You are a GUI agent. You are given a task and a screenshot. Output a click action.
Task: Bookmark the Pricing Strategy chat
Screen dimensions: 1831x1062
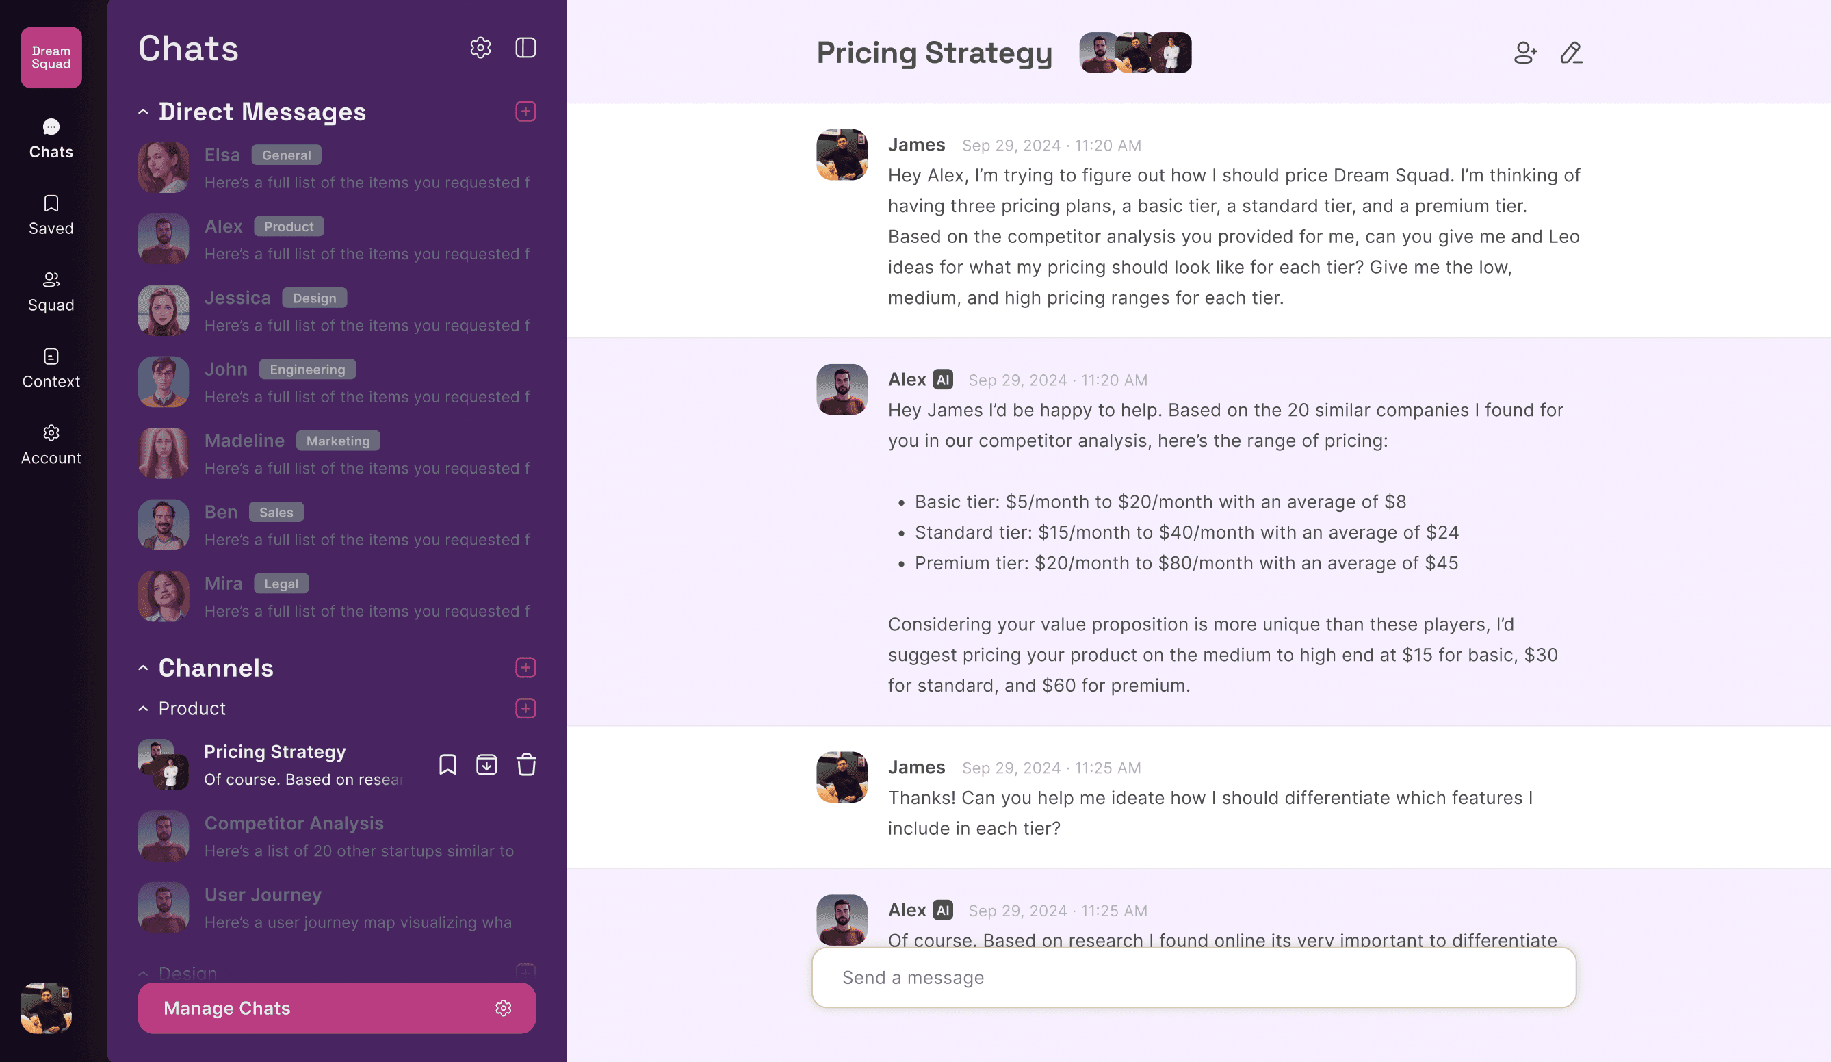pyautogui.click(x=447, y=764)
